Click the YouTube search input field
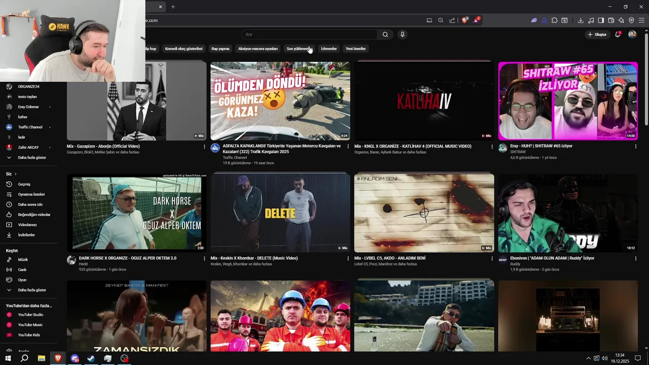Viewport: 649px width, 365px height. 309,34
